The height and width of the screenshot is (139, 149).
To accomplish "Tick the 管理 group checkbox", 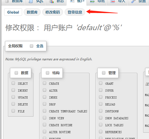I will [104, 73].
